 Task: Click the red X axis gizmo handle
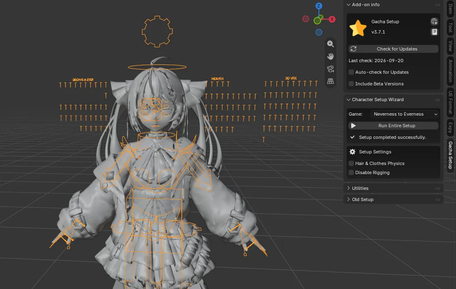point(332,19)
